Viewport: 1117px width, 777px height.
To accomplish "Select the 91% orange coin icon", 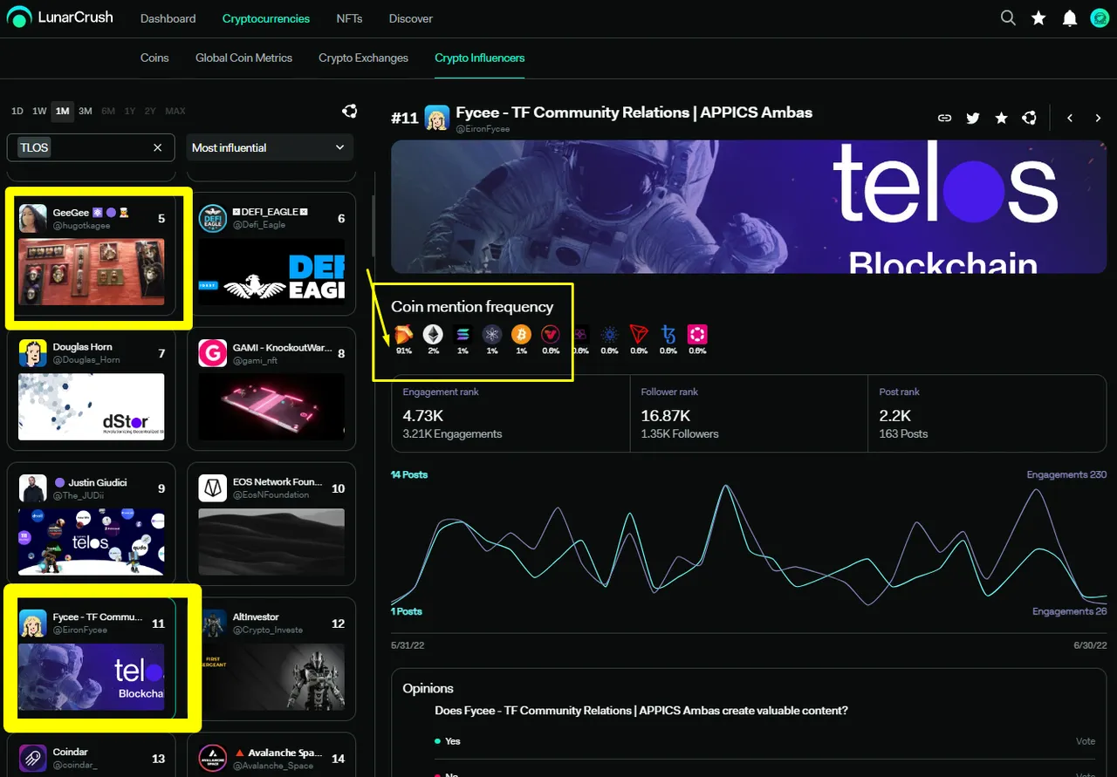I will 404,334.
